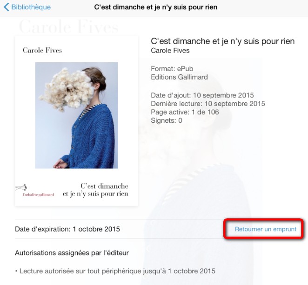Viewport: 308px width, 285px height.
Task: Tap Carole Fives name on the cover
Action: [x=42, y=50]
